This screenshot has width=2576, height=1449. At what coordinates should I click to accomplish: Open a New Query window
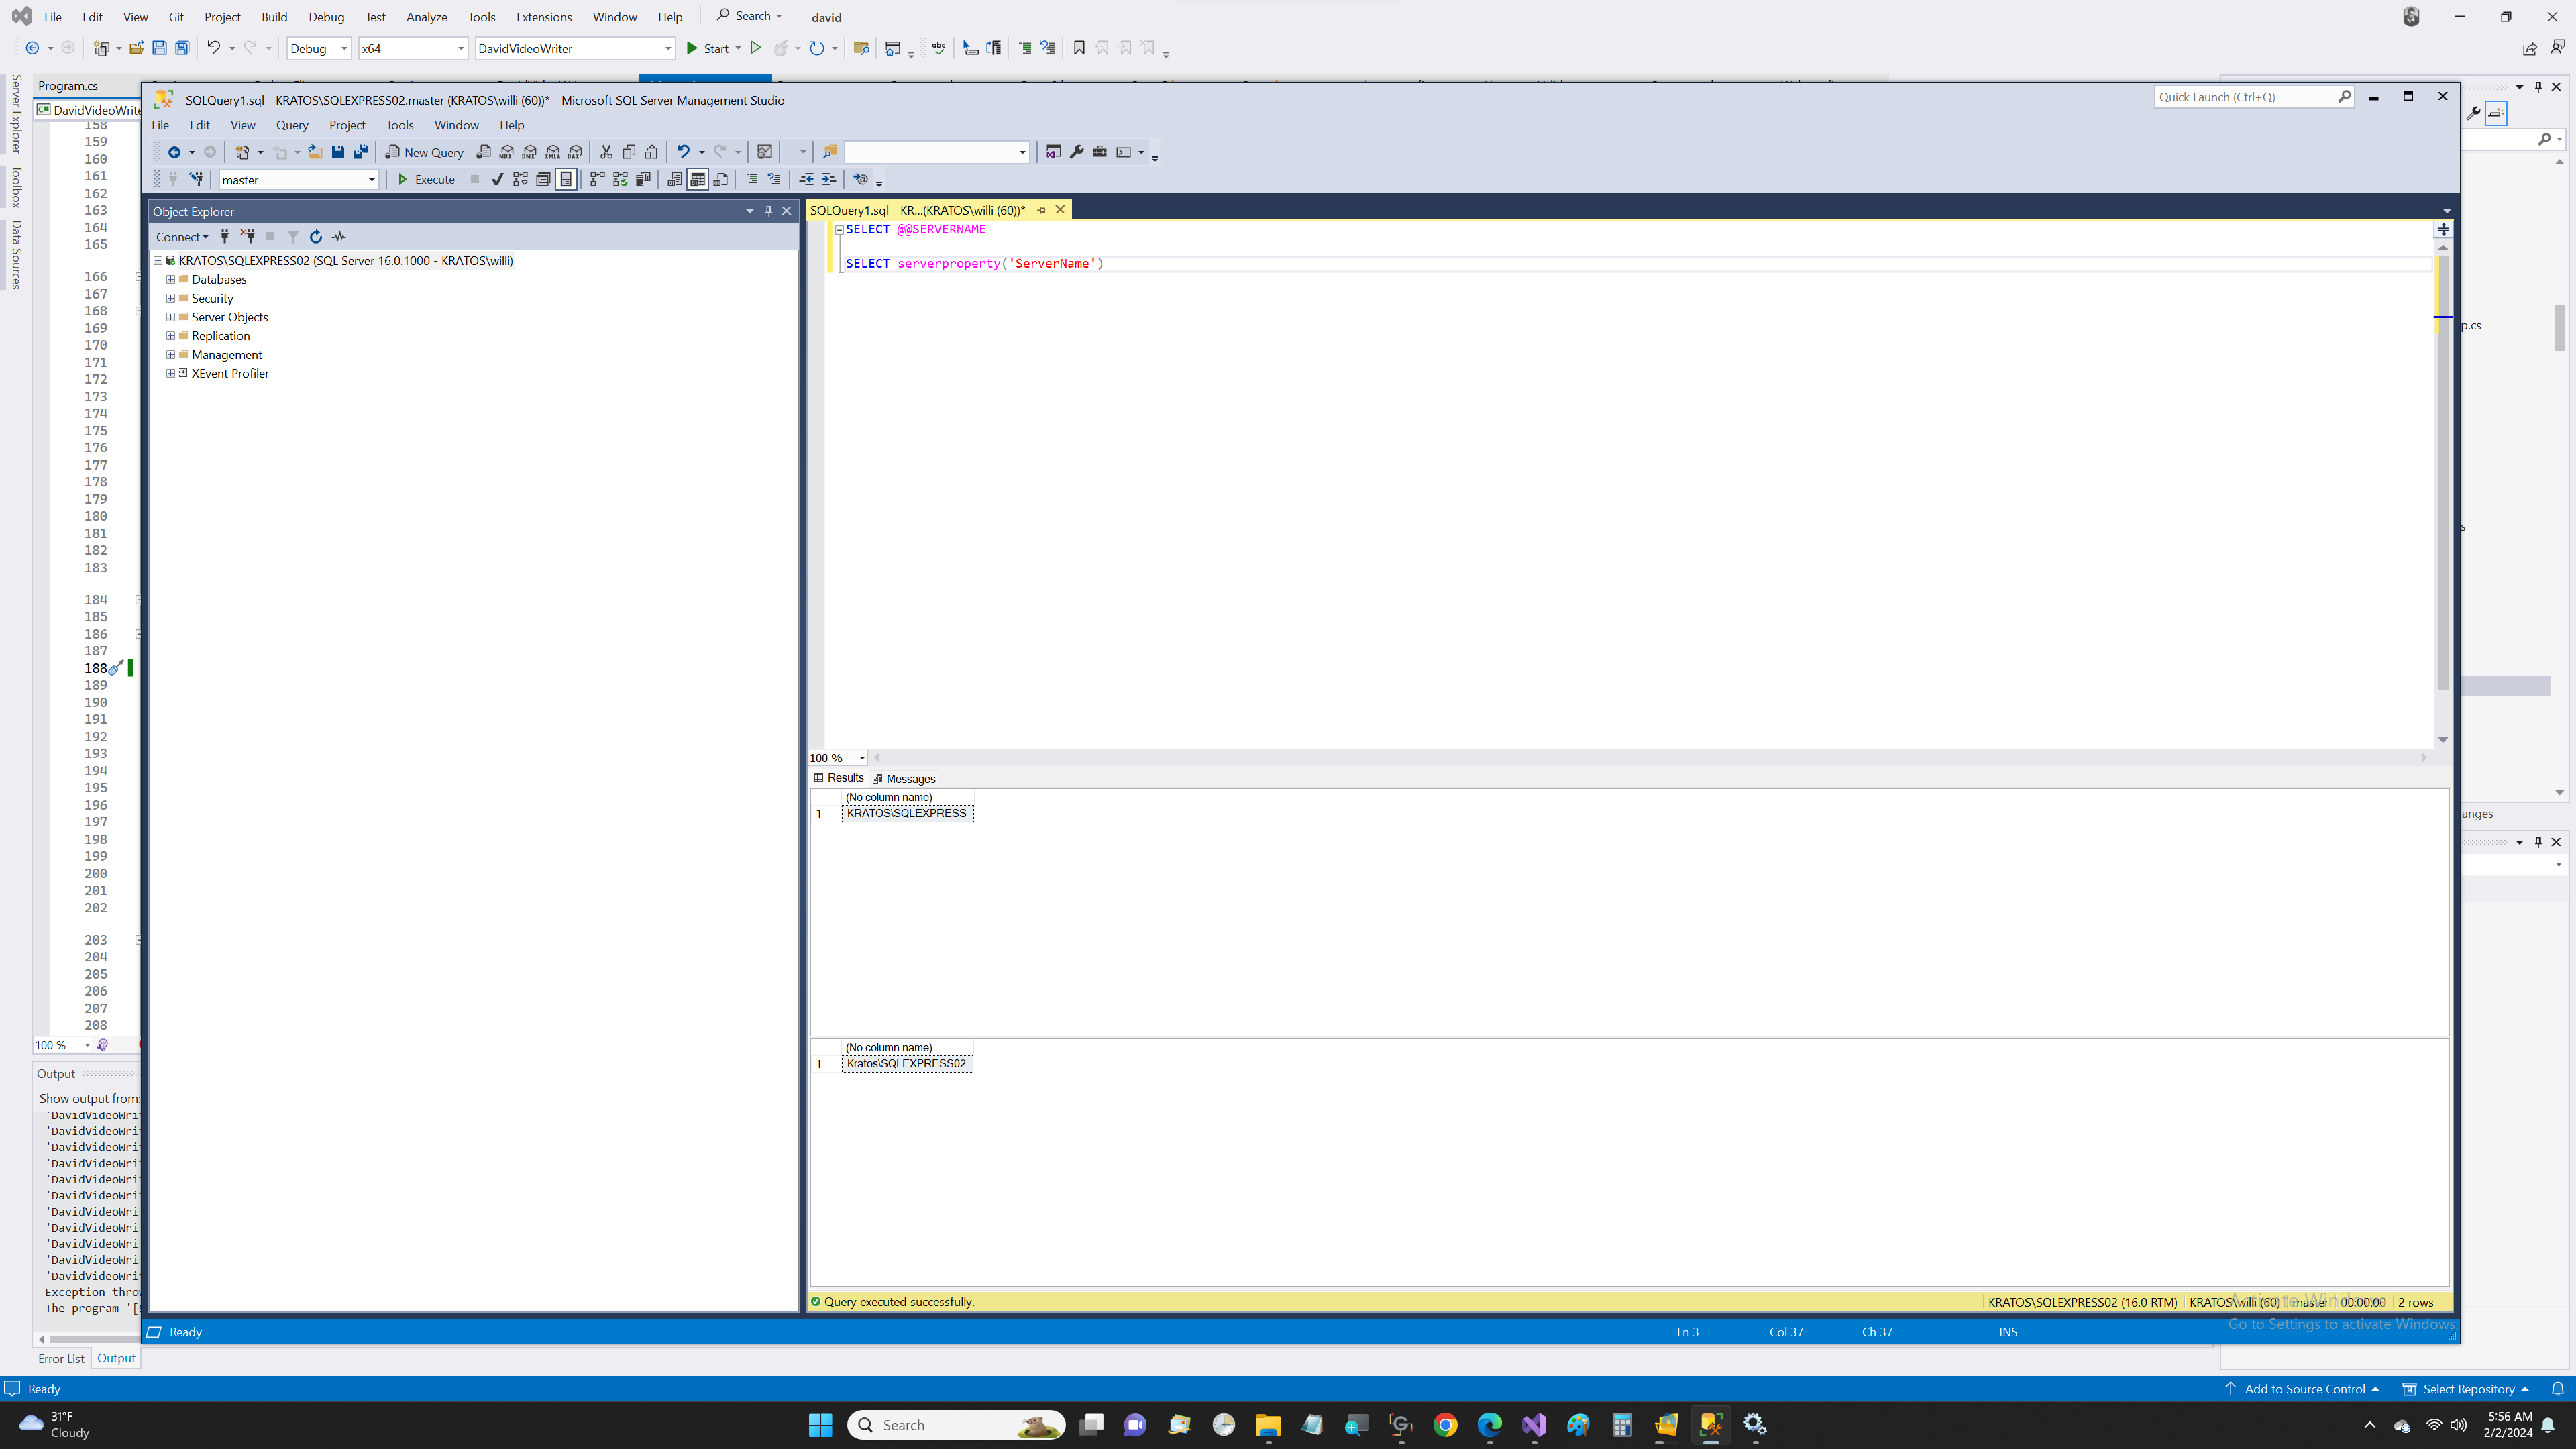point(424,152)
